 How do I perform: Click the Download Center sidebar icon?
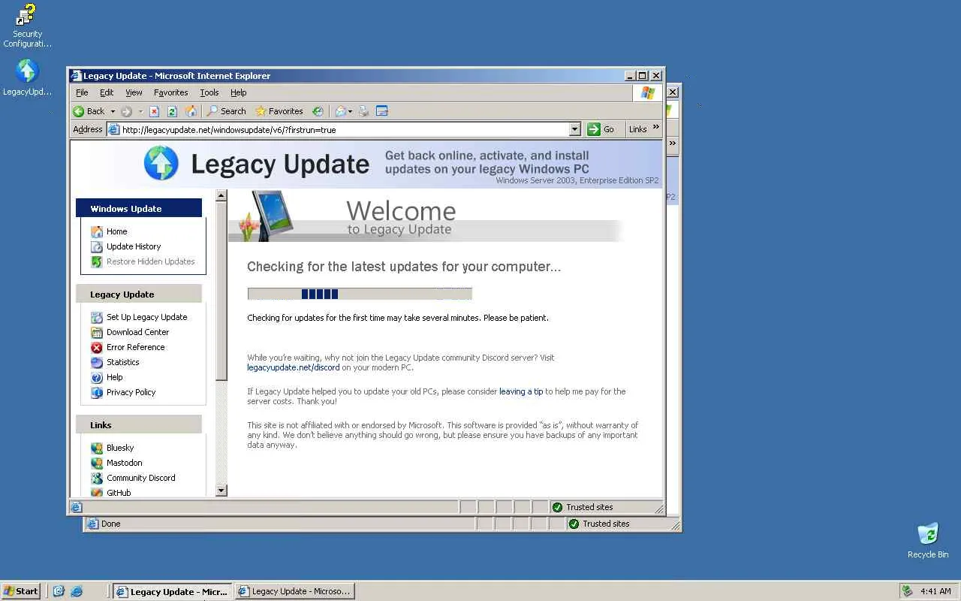click(x=97, y=332)
